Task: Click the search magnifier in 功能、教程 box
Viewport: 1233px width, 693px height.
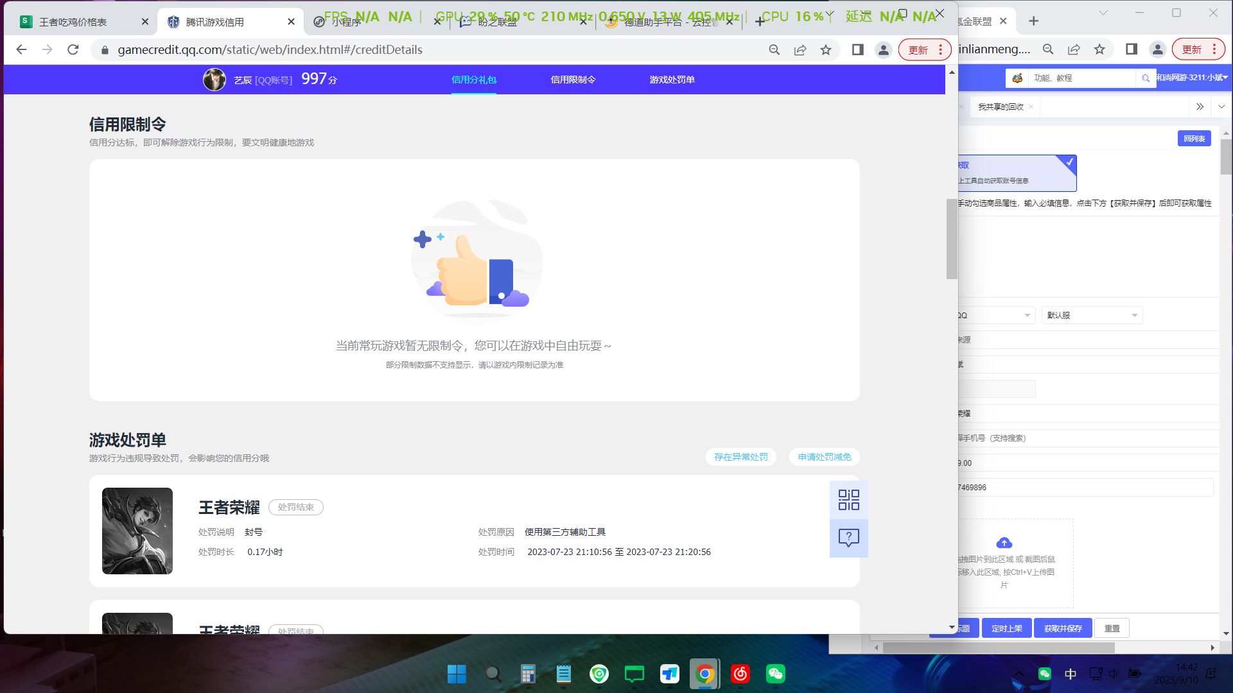Action: click(x=1145, y=78)
